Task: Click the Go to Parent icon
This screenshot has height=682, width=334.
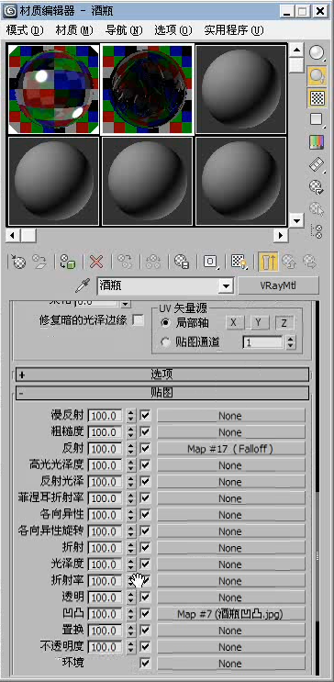Action: point(289,262)
